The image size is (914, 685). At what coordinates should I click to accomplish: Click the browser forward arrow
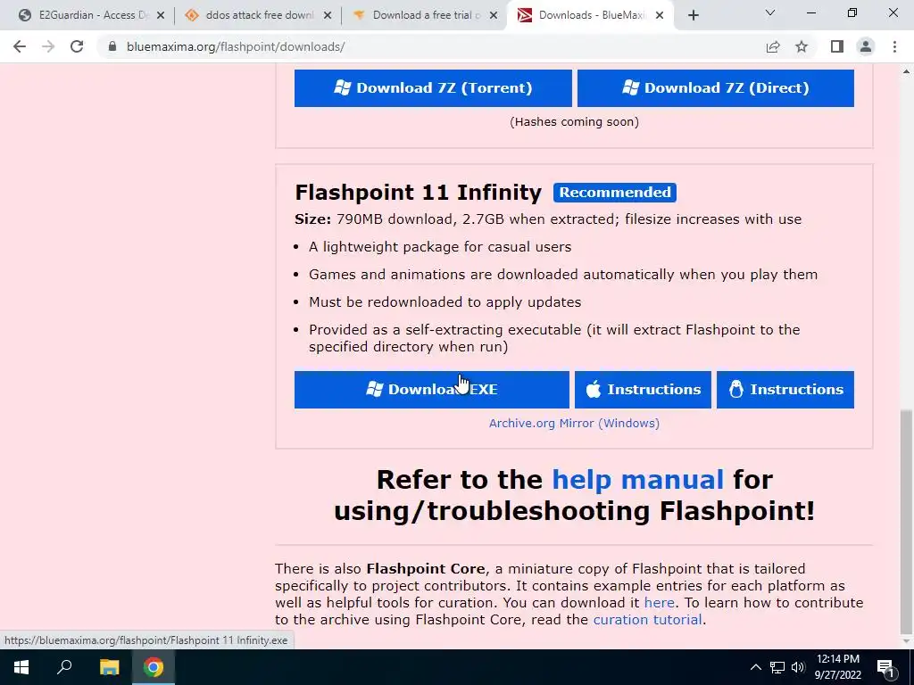[48, 46]
